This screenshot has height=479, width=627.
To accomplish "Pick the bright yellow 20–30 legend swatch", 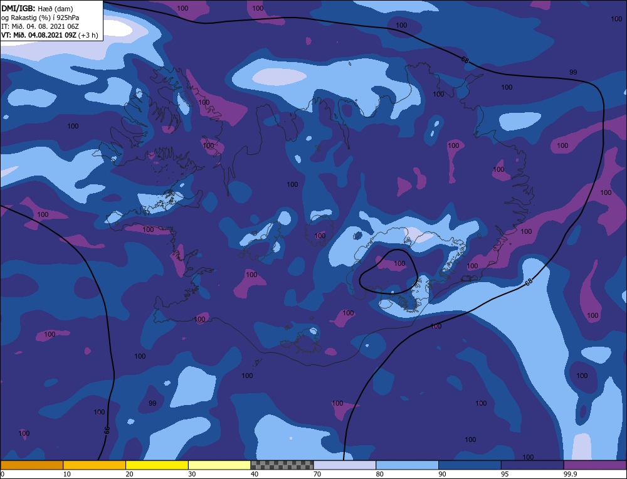I will click(x=157, y=465).
